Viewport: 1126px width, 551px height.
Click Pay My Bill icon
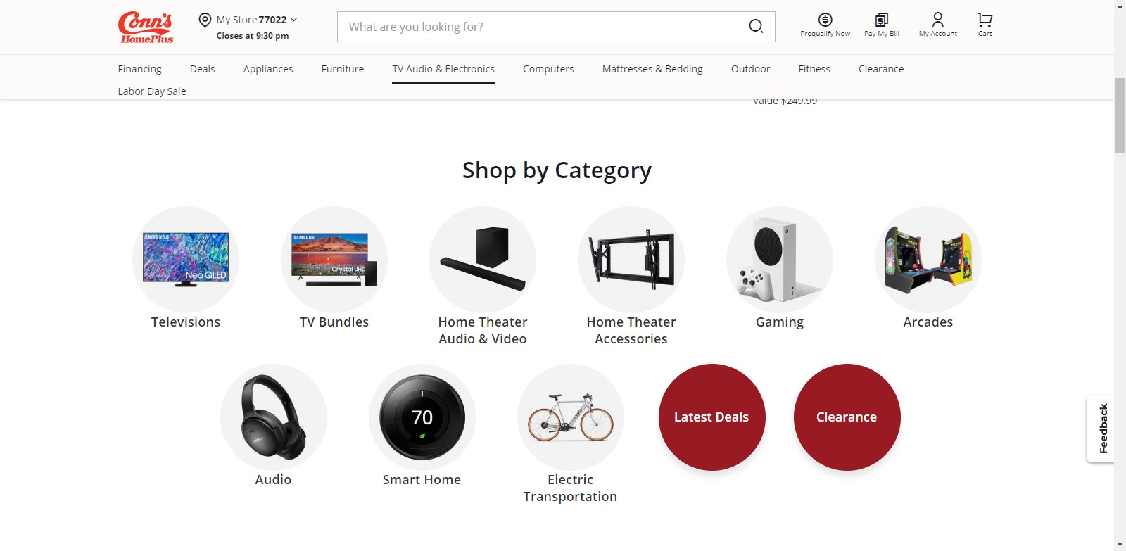point(881,20)
